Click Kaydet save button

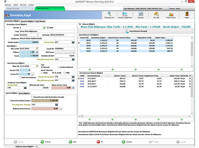(154, 142)
